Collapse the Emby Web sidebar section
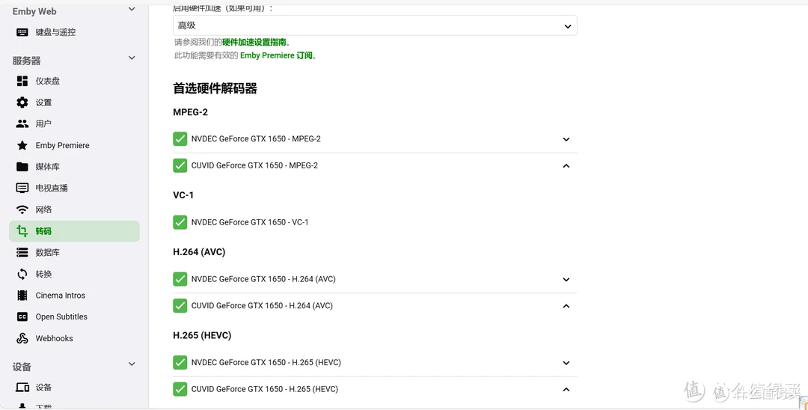The height and width of the screenshot is (410, 808). pos(132,9)
